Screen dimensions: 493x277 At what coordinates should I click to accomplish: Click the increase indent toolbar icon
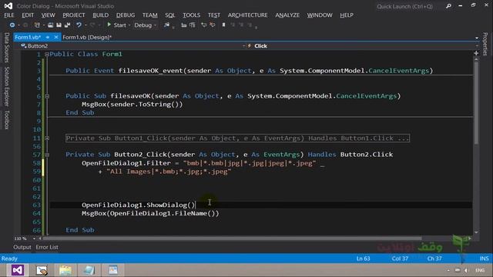point(192,25)
